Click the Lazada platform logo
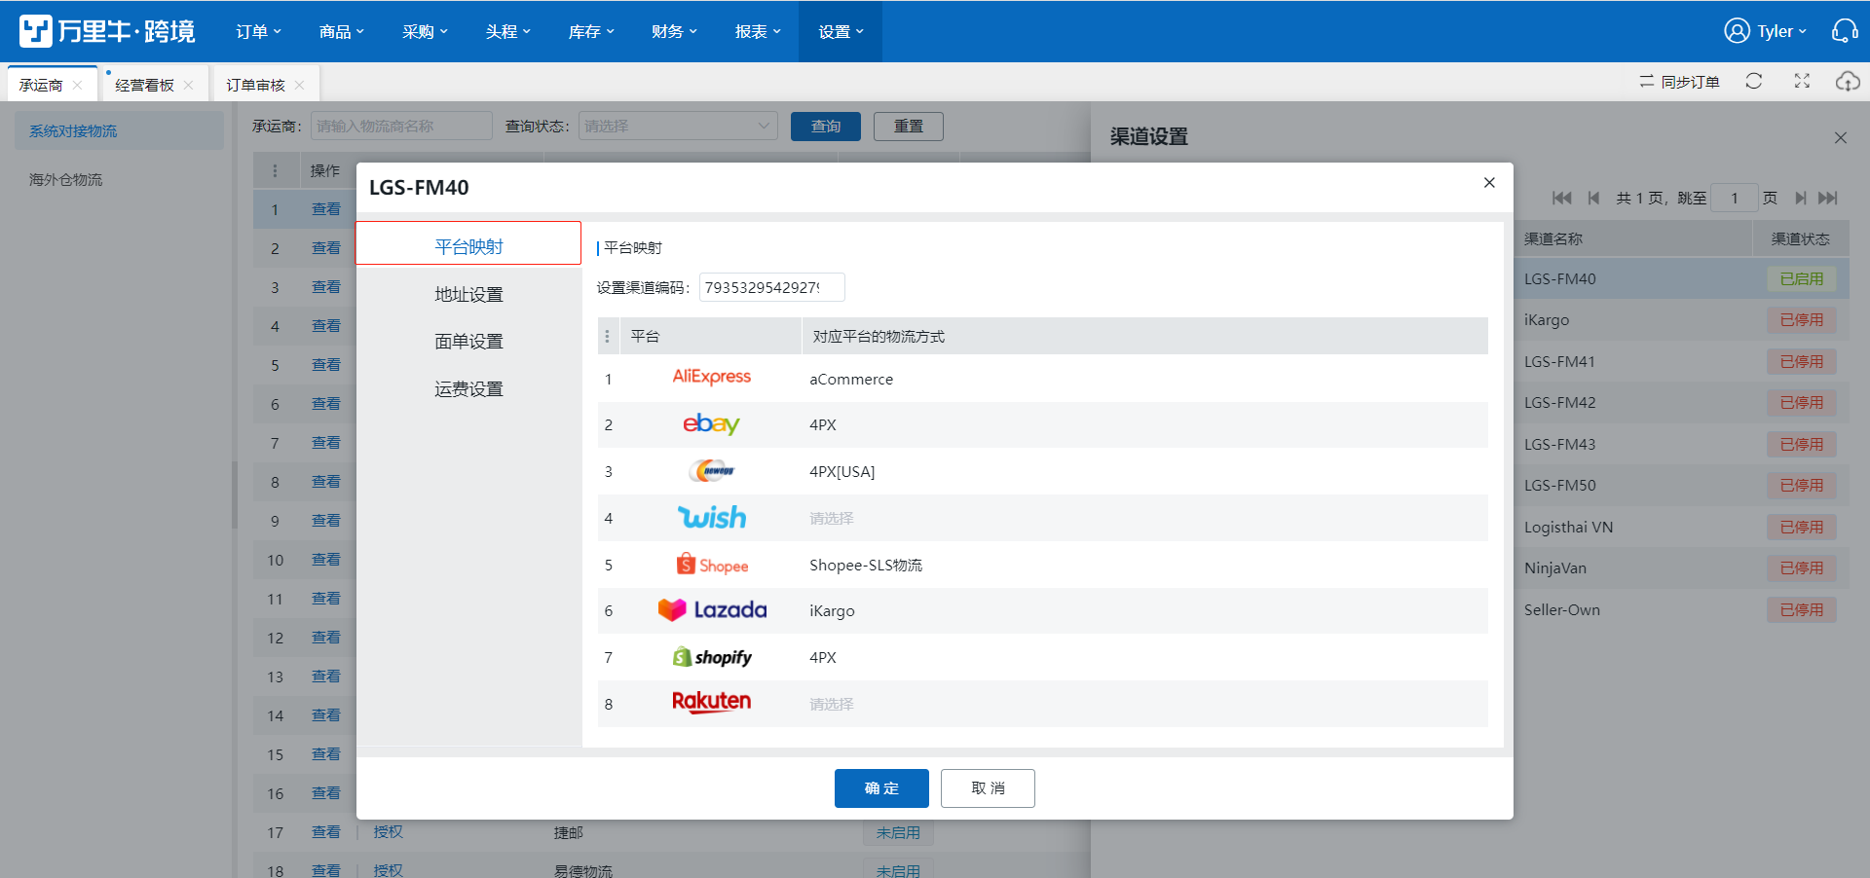The width and height of the screenshot is (1870, 878). (x=712, y=610)
